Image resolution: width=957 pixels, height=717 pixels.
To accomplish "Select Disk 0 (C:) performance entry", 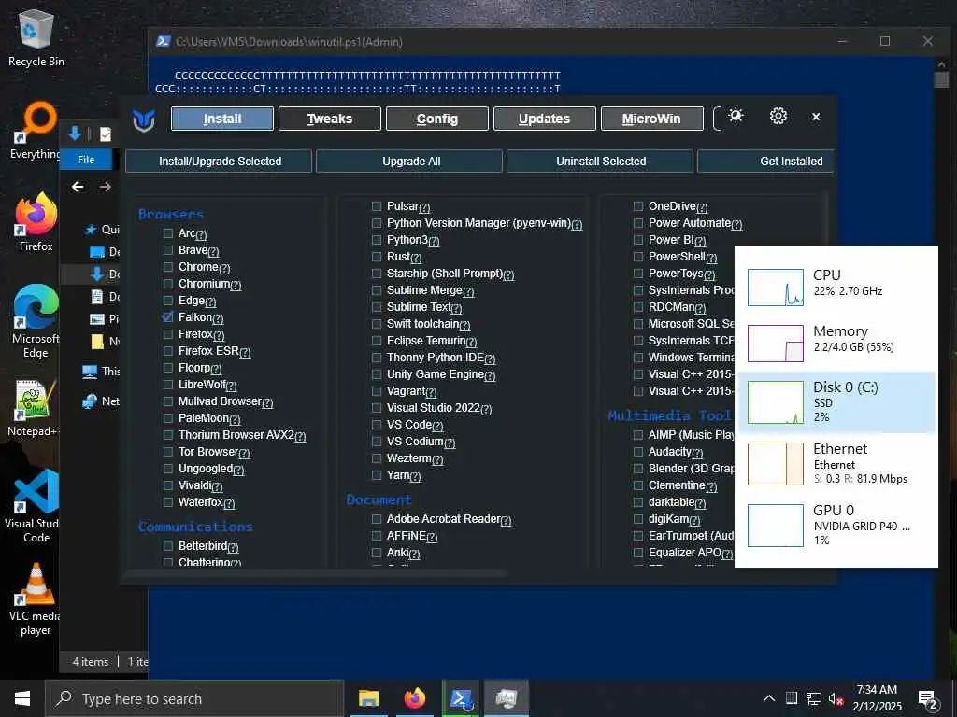I will 836,402.
